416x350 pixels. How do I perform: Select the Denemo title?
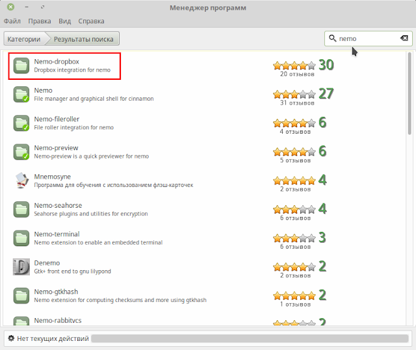[x=47, y=263]
